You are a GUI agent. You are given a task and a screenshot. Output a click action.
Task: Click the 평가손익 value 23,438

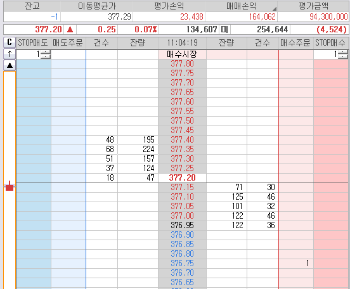tap(191, 16)
